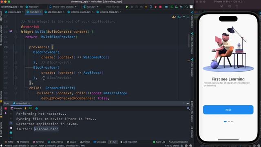This screenshot has width=261, height=147.
Task: Open the App Inspection tool window
Action: click(x=129, y=142)
